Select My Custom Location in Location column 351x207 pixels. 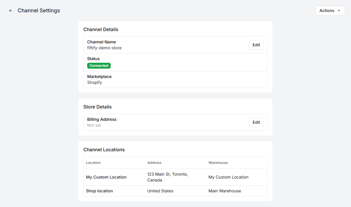tap(106, 177)
